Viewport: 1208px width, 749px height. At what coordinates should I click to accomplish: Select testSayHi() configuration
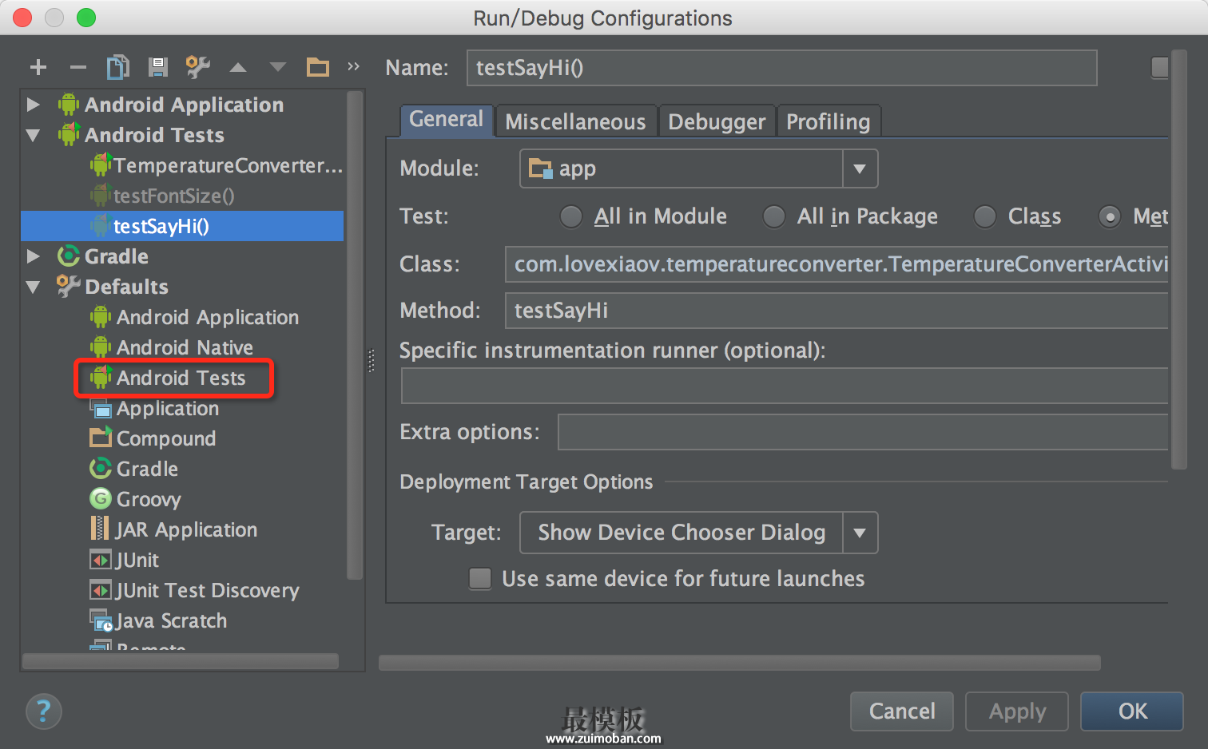(x=182, y=226)
